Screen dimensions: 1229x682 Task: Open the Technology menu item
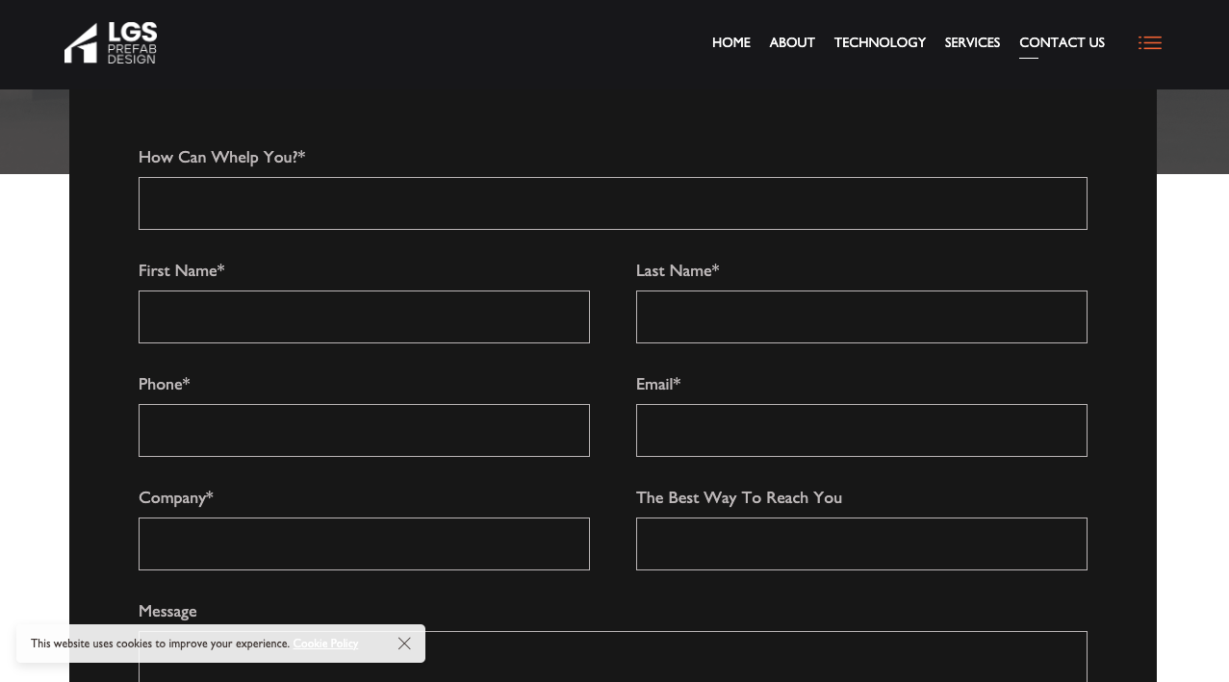(880, 43)
